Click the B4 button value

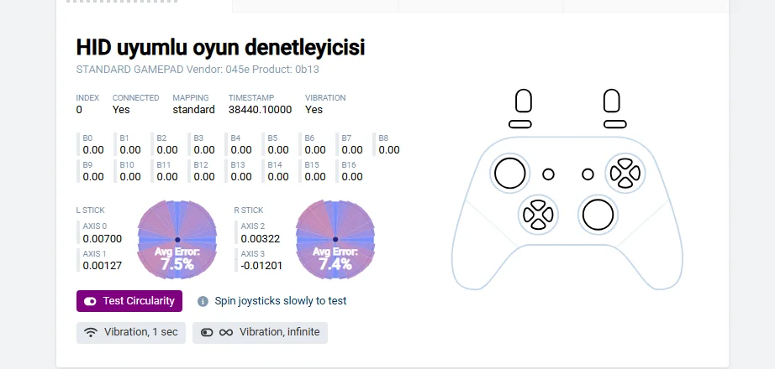coord(241,150)
